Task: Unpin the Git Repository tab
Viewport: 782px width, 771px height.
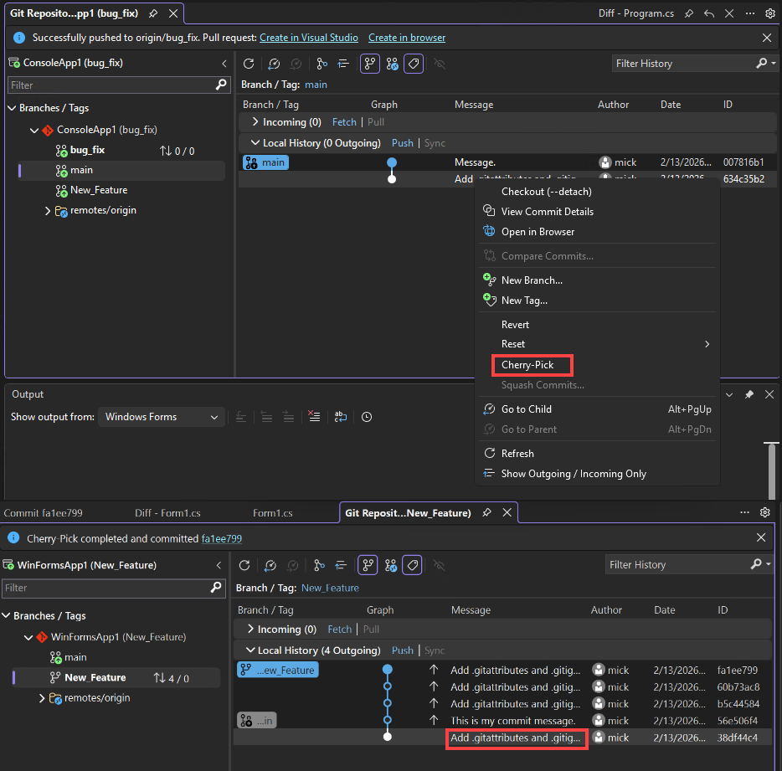Action: coord(154,13)
